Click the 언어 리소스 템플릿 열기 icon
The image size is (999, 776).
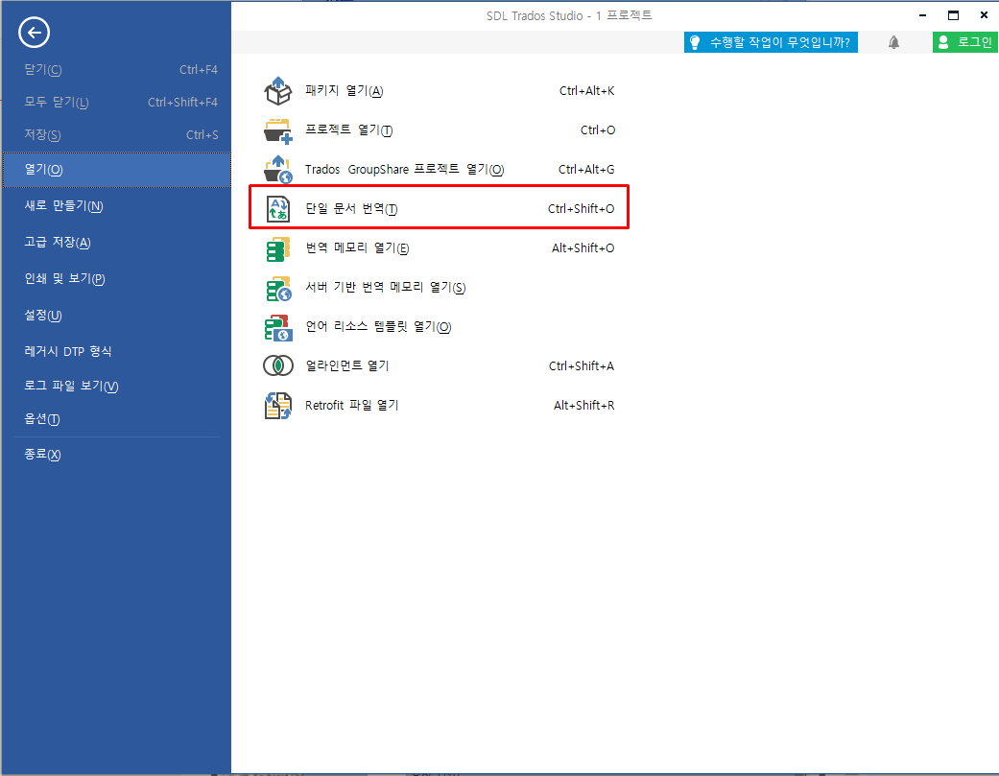277,326
